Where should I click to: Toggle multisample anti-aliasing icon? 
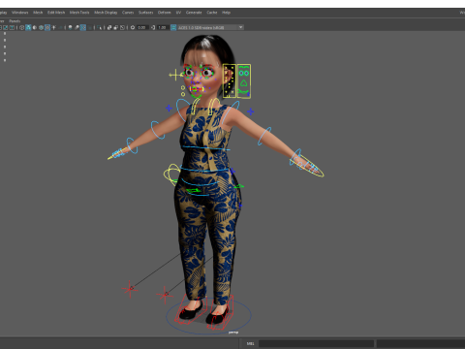[x=83, y=27]
